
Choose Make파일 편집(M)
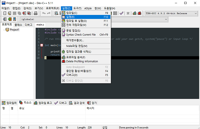[x=86, y=46]
